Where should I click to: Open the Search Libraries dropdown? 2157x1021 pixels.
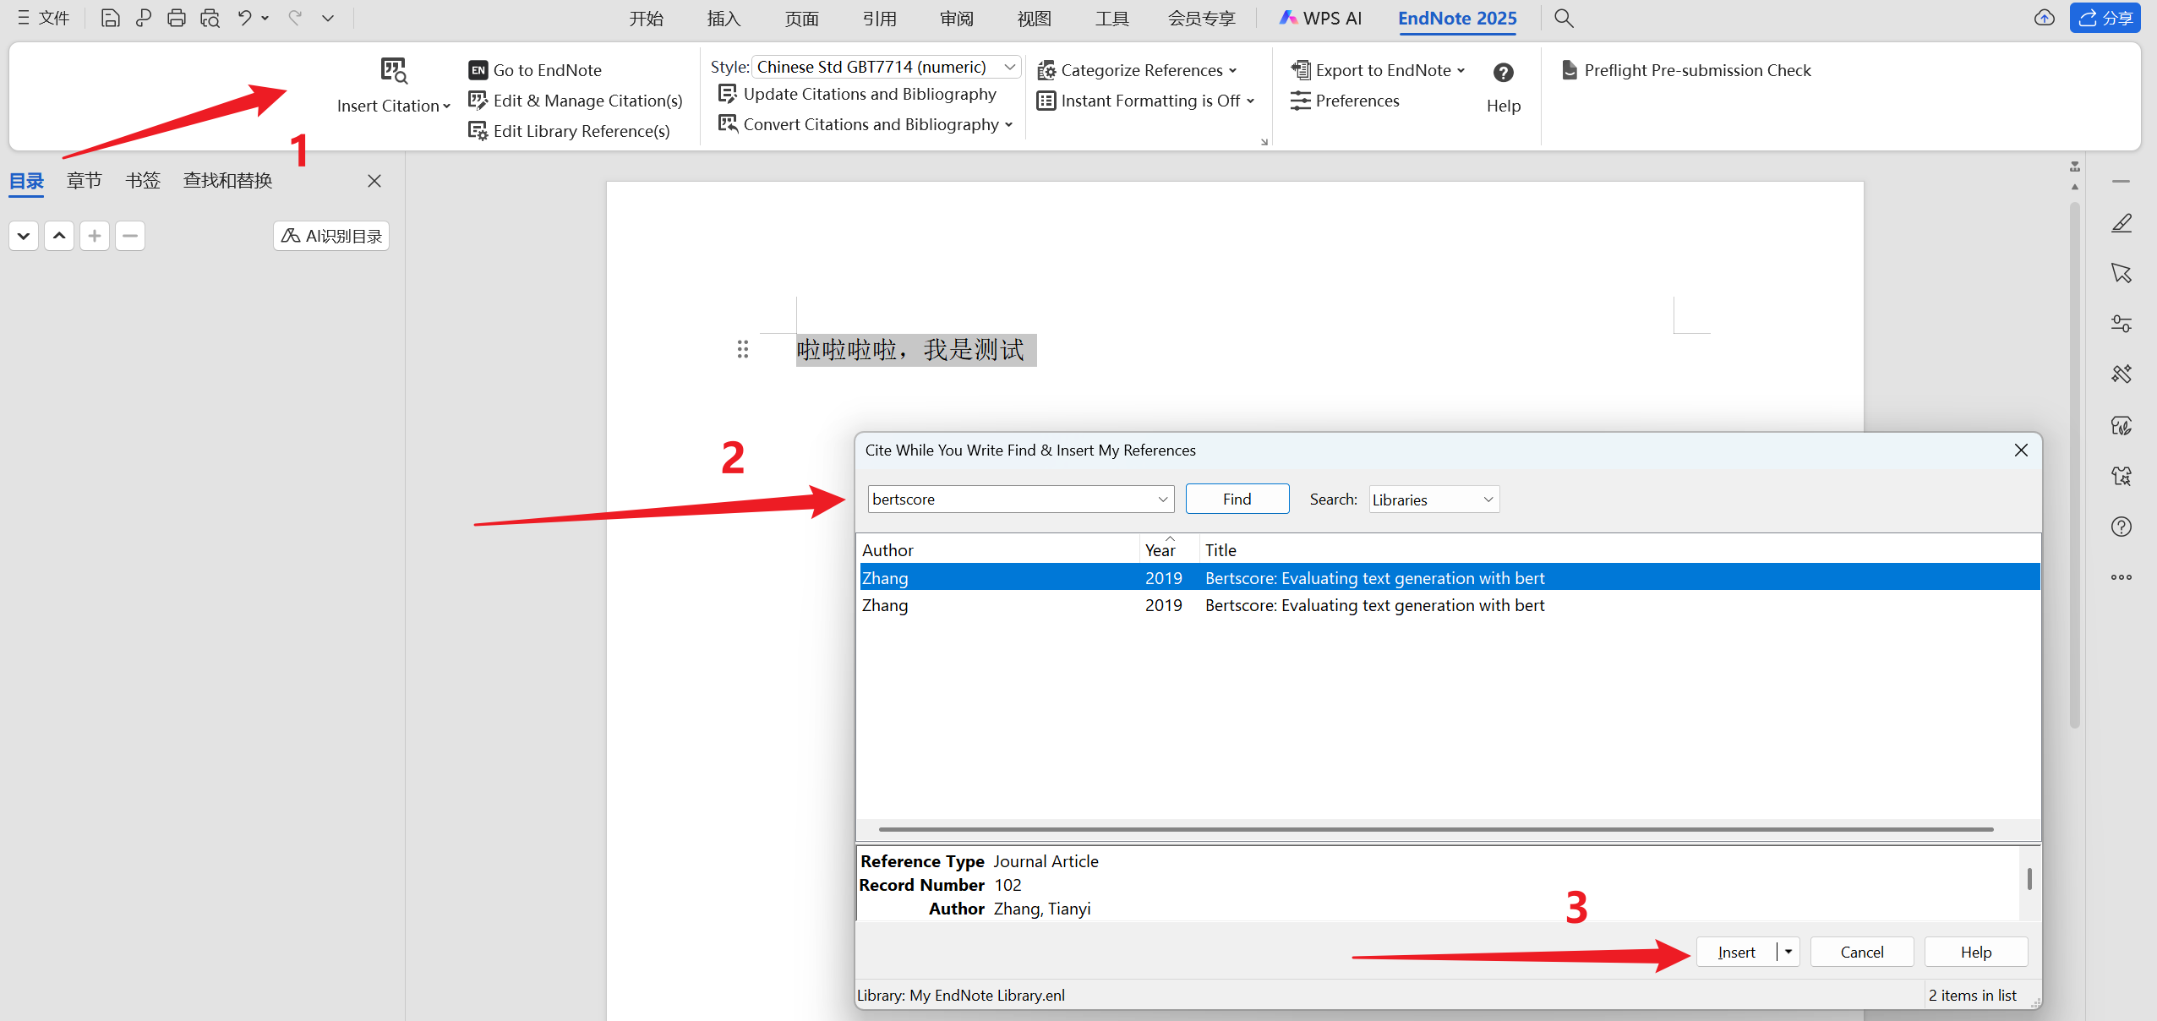tap(1433, 500)
